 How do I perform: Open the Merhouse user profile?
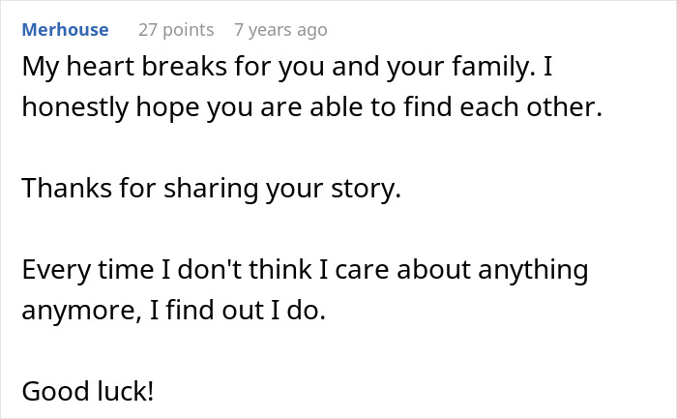click(x=65, y=30)
